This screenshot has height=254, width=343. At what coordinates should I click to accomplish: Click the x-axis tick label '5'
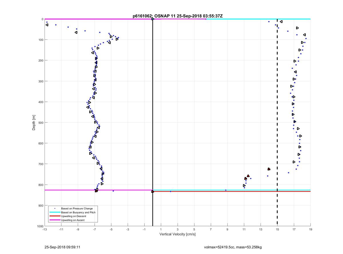coord(194,229)
